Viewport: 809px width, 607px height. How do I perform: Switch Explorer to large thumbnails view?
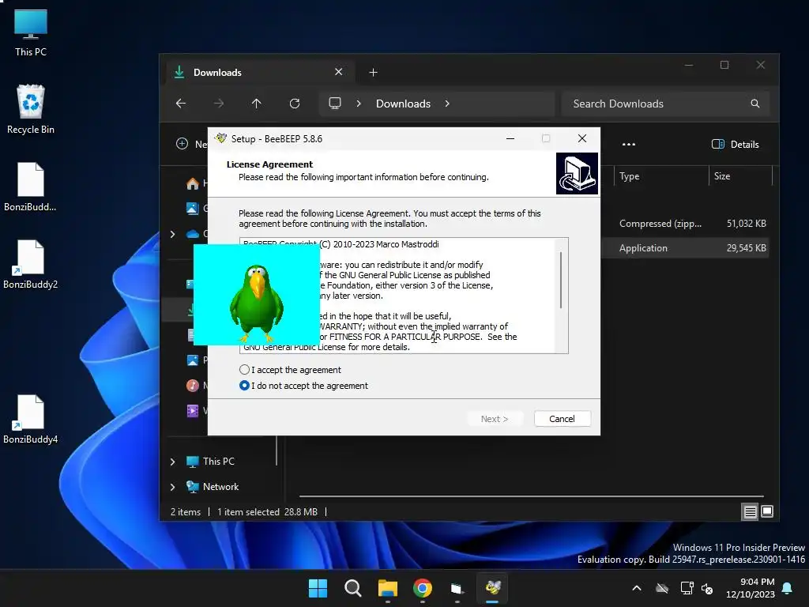click(767, 511)
